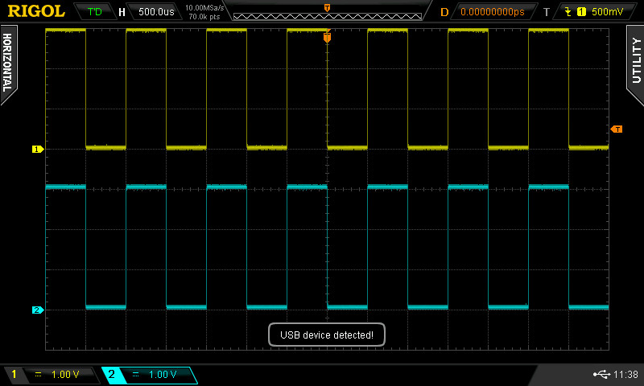Click the T'D trigger status indicator

click(x=95, y=12)
